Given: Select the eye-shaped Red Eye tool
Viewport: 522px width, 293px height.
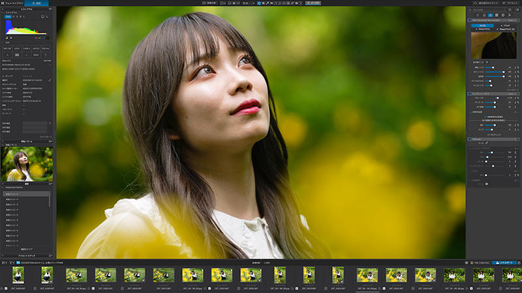Looking at the screenshot, I should tap(297, 3).
